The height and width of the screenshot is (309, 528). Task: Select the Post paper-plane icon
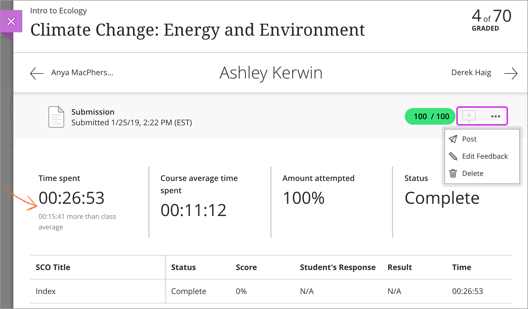[x=453, y=139]
